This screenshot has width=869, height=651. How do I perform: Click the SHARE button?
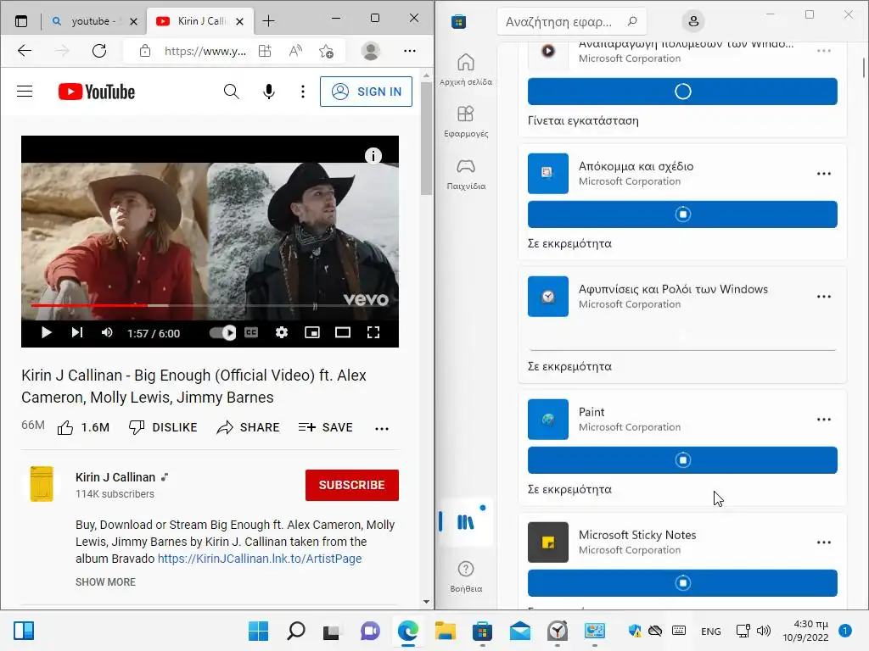(x=249, y=427)
